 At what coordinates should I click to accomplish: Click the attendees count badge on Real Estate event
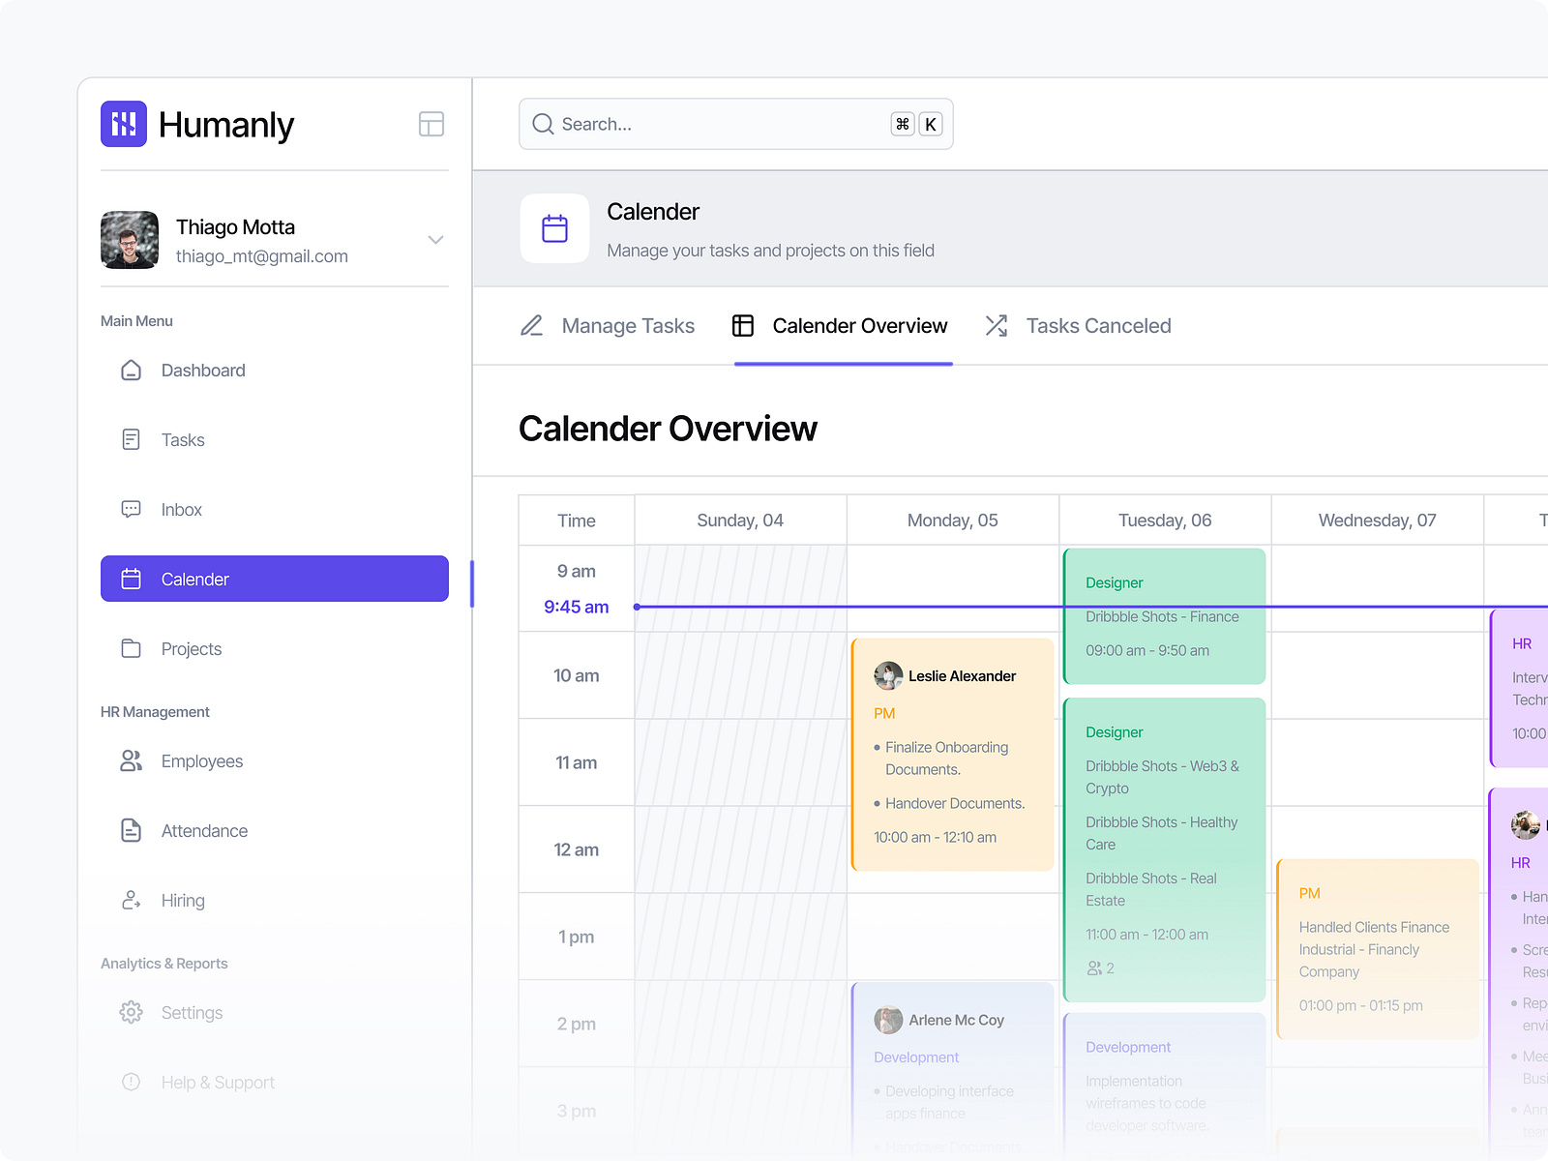coord(1101,967)
